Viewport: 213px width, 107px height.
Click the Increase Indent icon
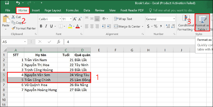click(109, 26)
